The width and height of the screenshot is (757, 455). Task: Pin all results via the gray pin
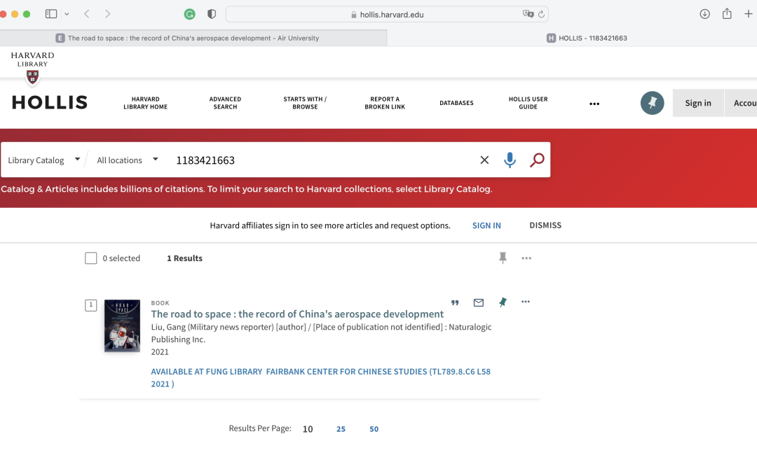503,258
